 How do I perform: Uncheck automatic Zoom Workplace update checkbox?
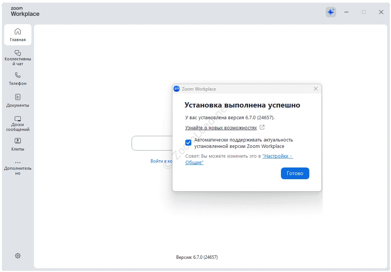[188, 143]
